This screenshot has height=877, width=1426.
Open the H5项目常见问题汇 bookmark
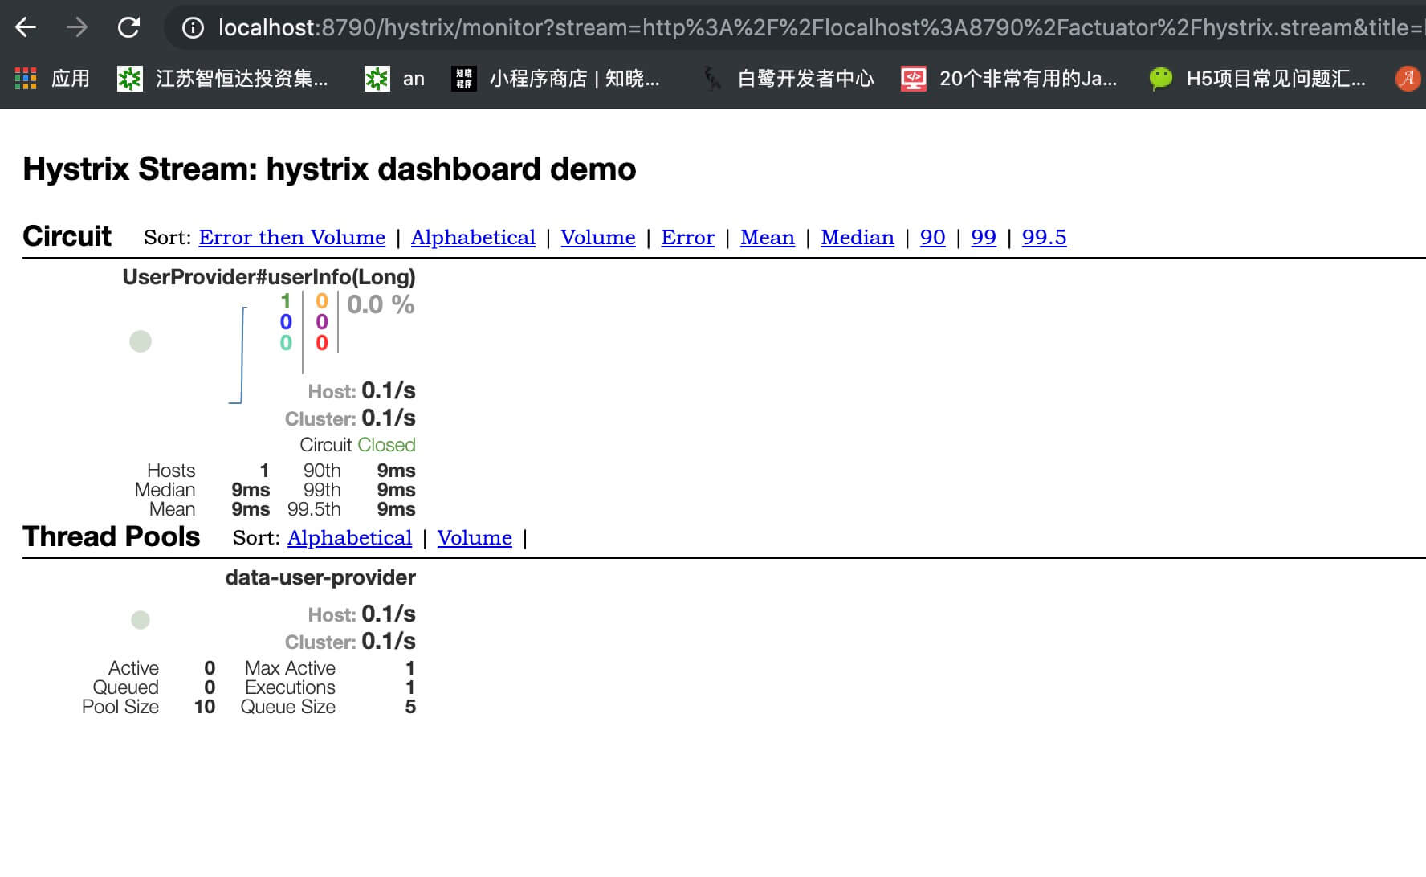1257,79
